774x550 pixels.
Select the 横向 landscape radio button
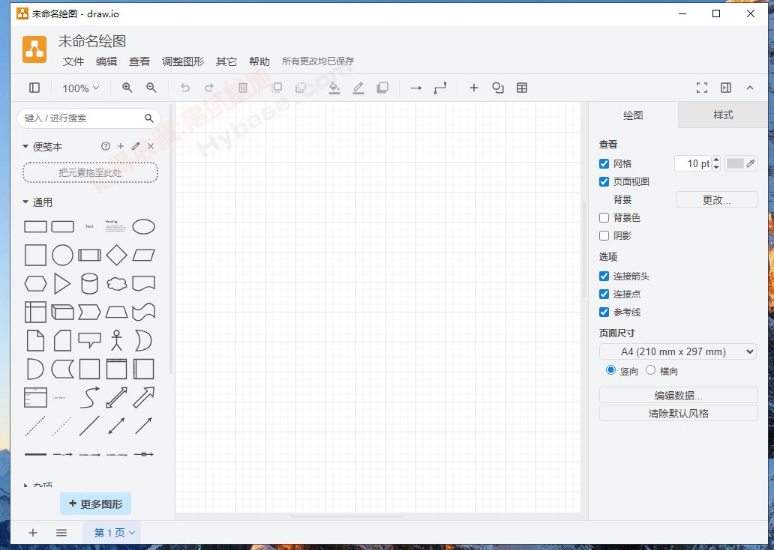(x=650, y=370)
